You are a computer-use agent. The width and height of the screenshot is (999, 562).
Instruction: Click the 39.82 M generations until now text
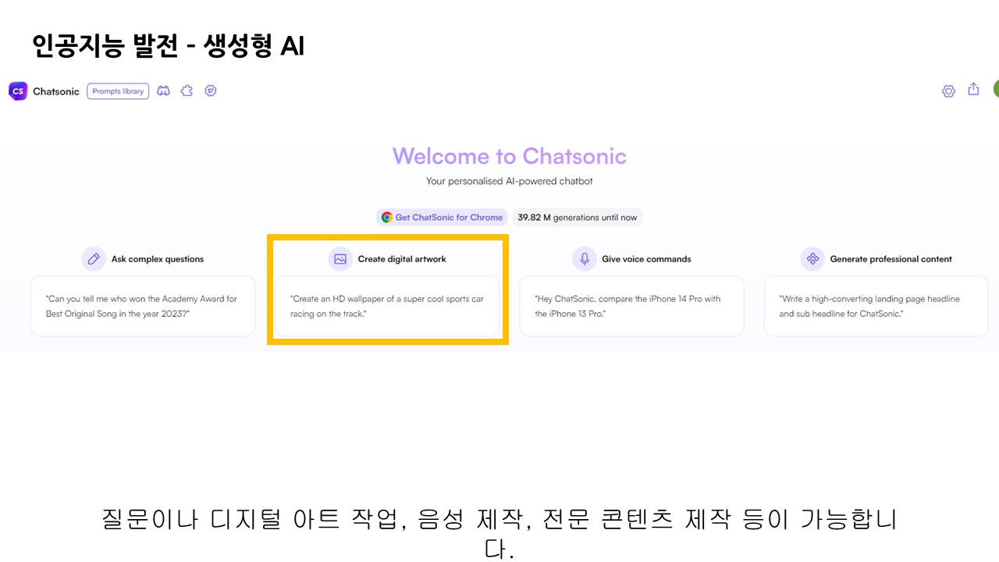point(578,218)
